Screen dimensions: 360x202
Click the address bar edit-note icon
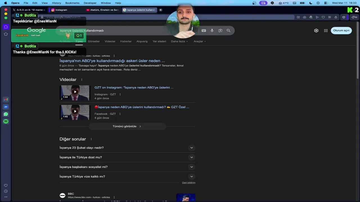[x=298, y=17]
